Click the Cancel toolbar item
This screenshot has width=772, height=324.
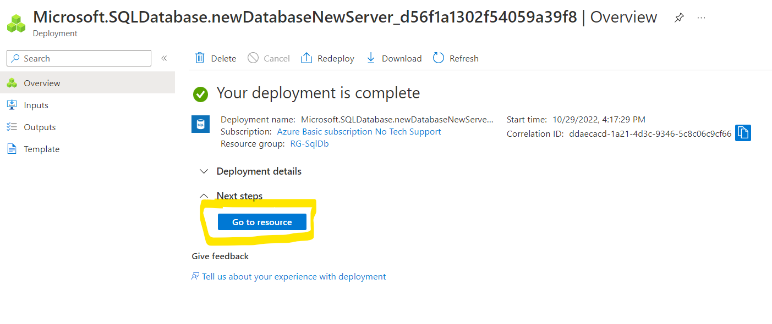click(x=269, y=58)
